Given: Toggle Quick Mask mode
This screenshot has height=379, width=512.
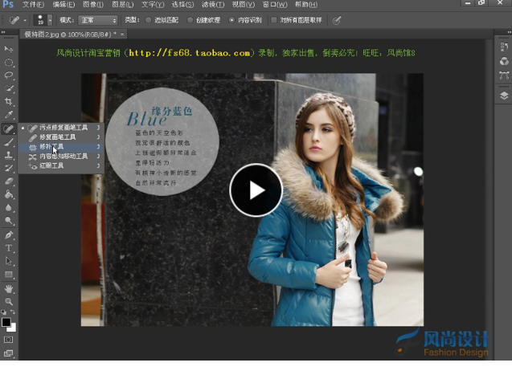Looking at the screenshot, I should 9,340.
